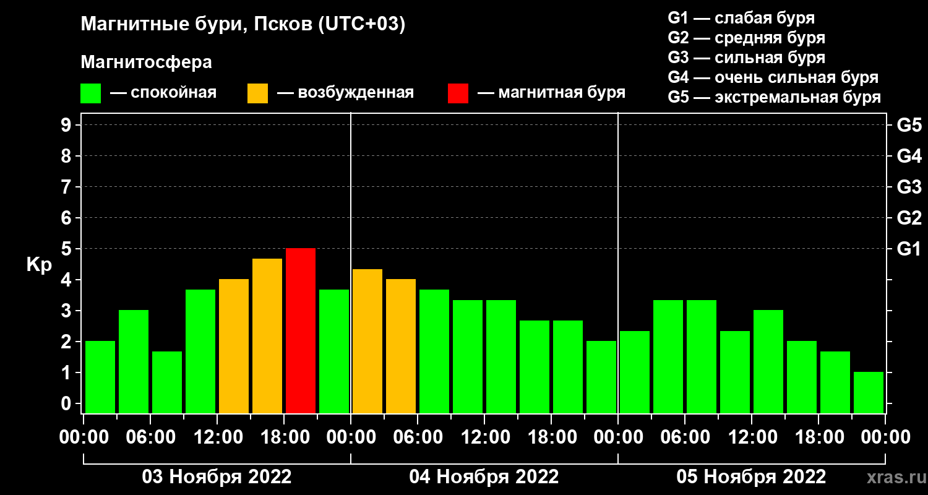Click the '03 Ноября 2022' date label
The height and width of the screenshot is (495, 928).
tap(217, 477)
